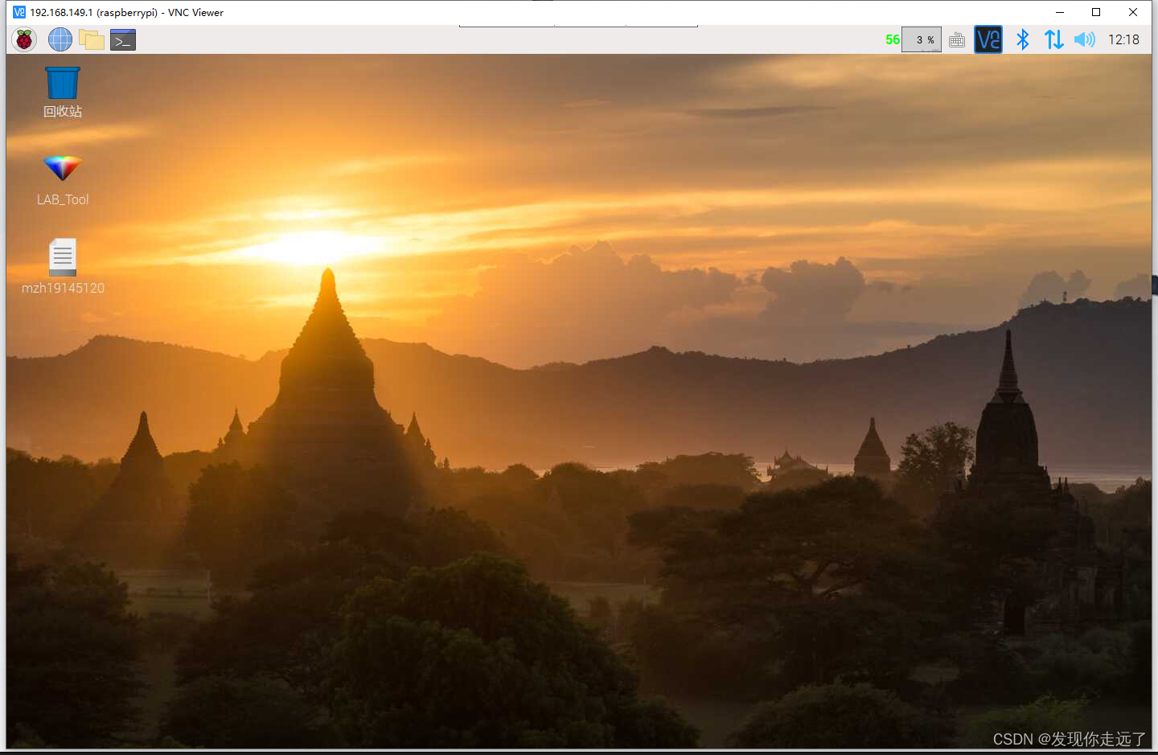The width and height of the screenshot is (1158, 755).
Task: Open the Raspberry Pi main menu
Action: pos(25,39)
